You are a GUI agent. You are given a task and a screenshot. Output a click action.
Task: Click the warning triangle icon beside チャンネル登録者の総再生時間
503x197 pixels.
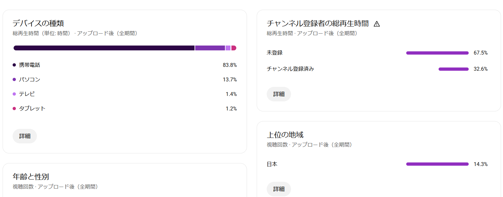pyautogui.click(x=376, y=24)
